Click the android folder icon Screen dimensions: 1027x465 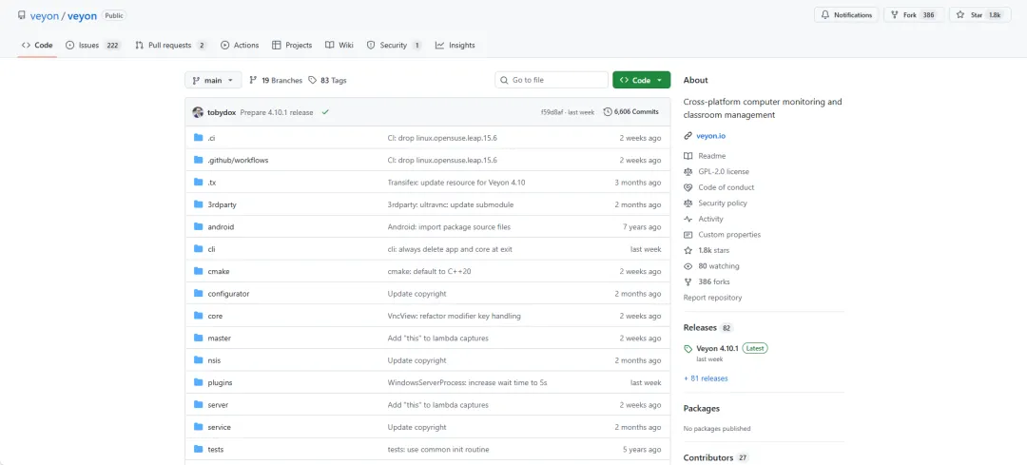[199, 226]
